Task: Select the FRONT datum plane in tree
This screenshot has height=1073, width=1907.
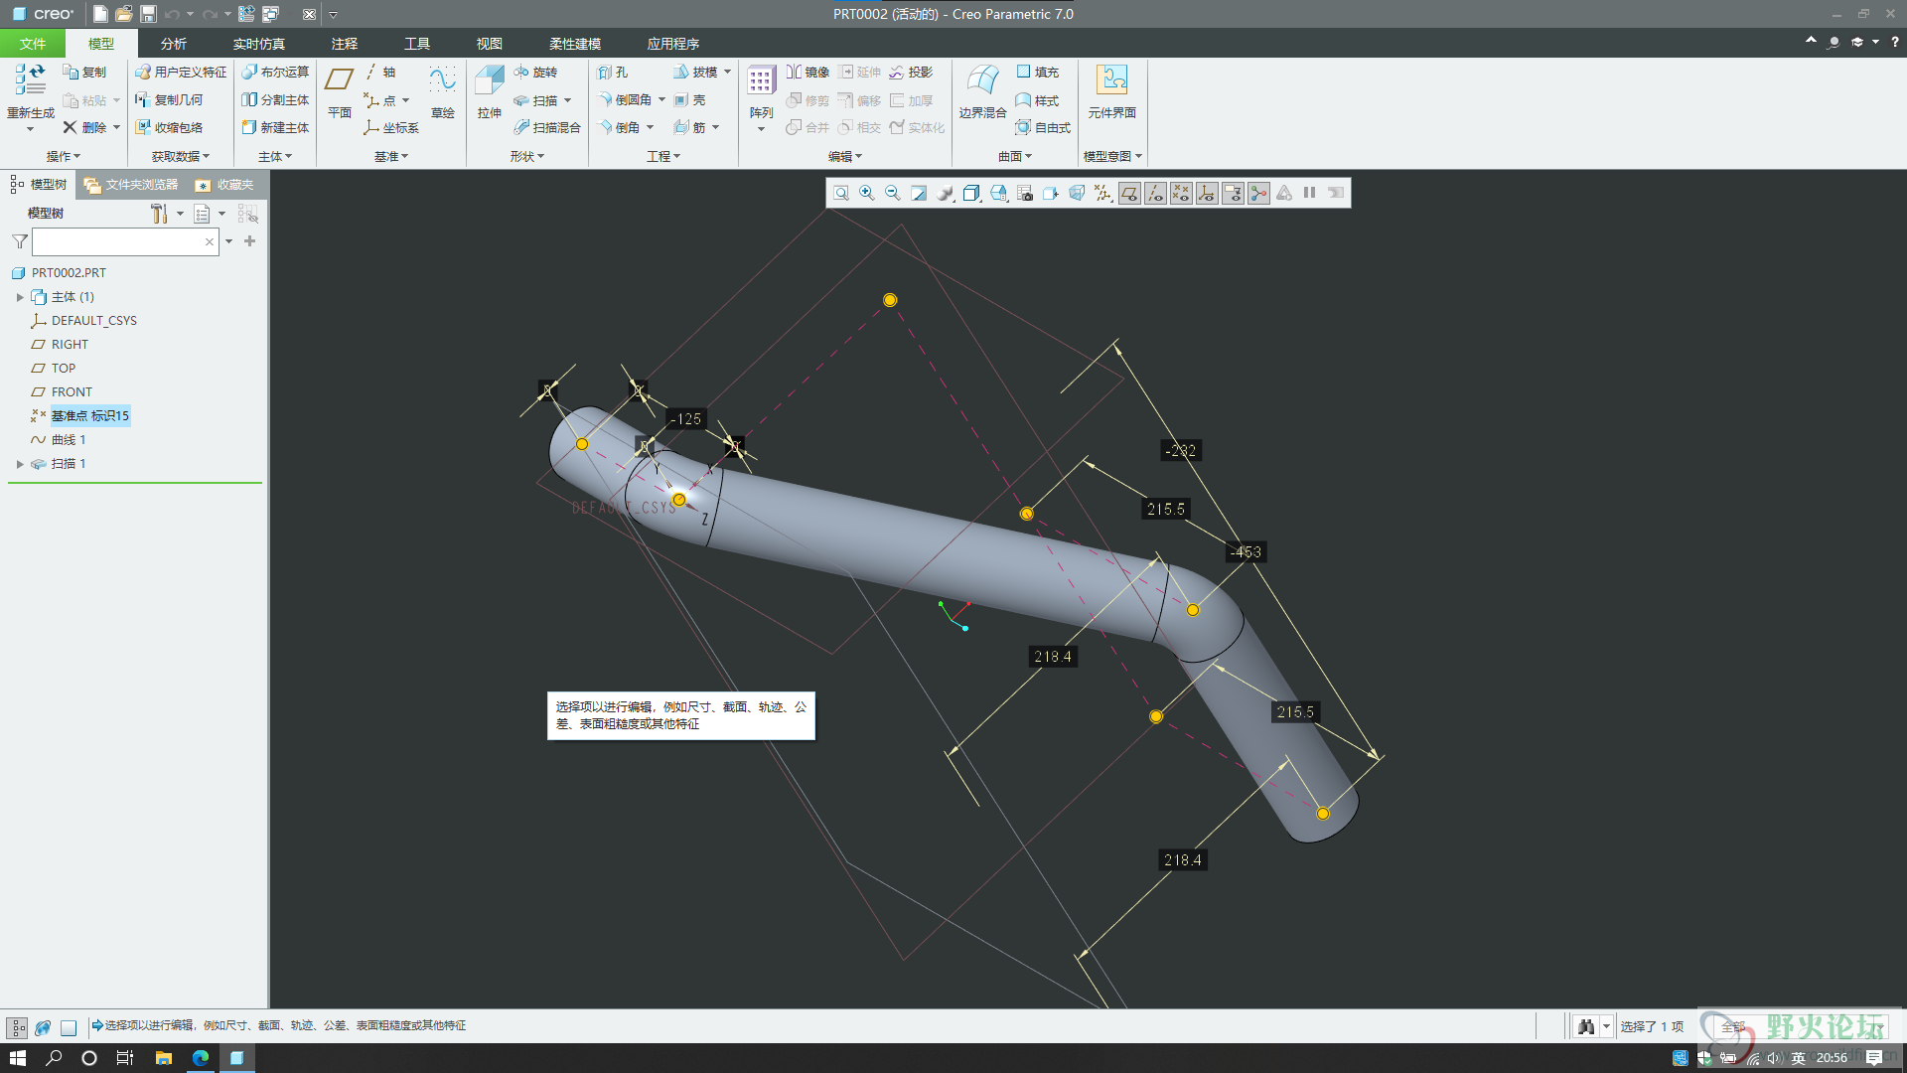Action: pos(72,392)
